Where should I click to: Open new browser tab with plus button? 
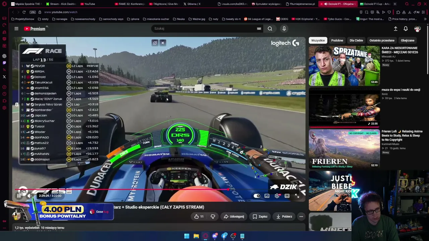[395, 4]
